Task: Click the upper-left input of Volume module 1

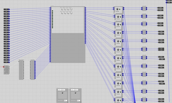Action: [114, 8]
